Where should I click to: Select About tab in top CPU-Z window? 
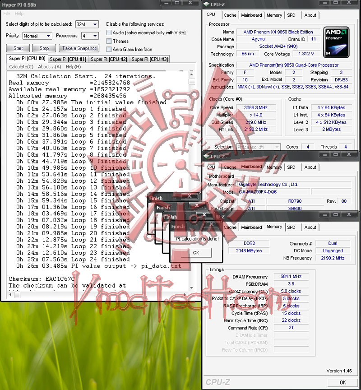tap(310, 15)
